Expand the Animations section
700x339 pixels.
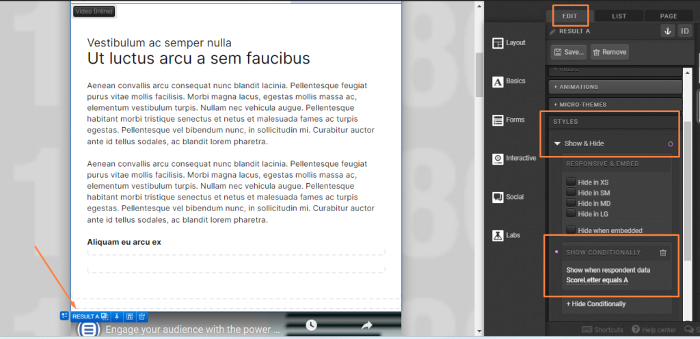click(615, 87)
